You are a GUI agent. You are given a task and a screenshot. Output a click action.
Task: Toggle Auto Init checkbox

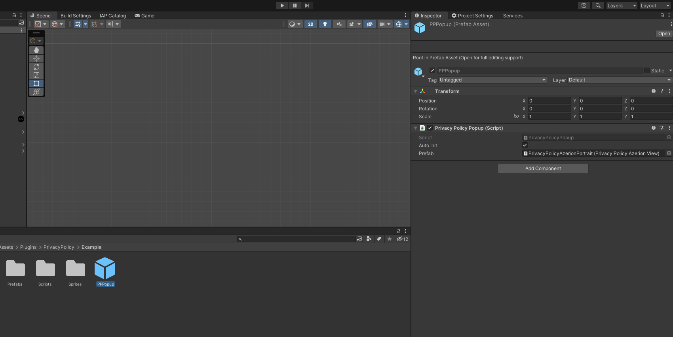click(x=525, y=145)
